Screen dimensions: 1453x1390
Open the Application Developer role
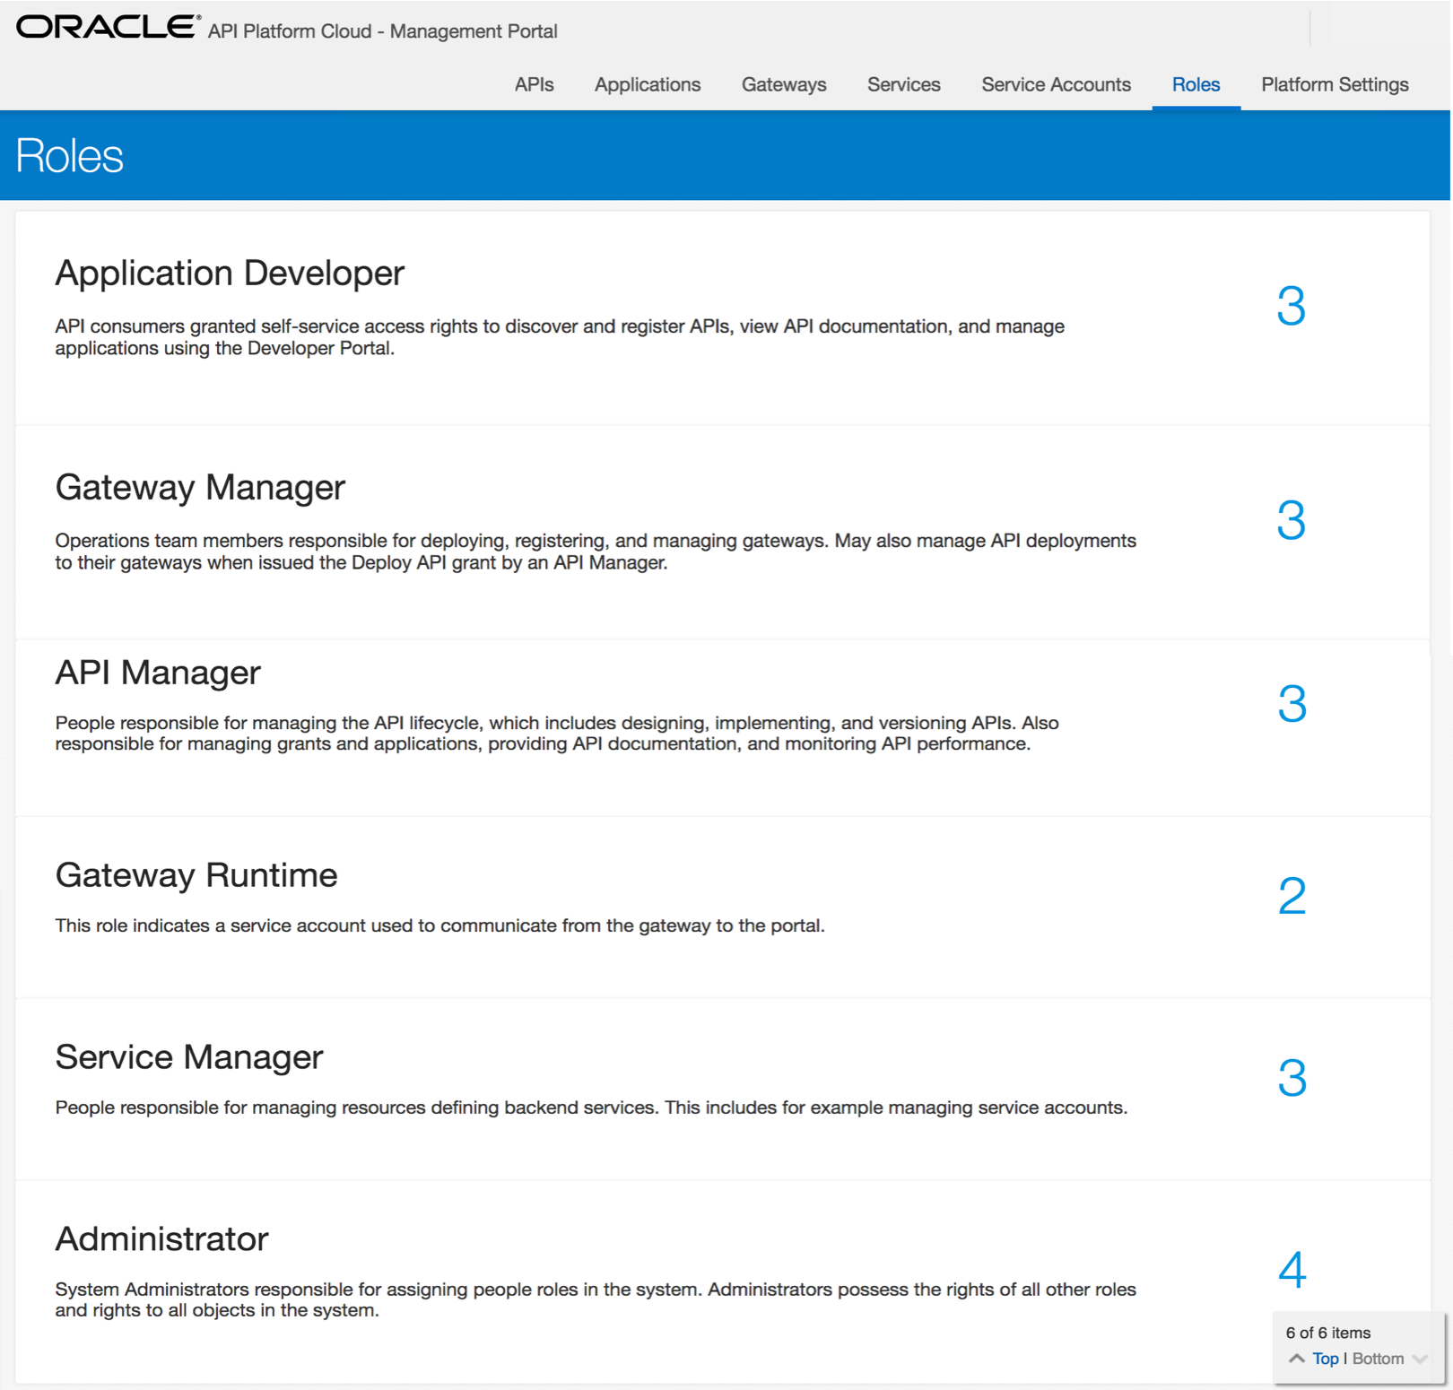230,273
